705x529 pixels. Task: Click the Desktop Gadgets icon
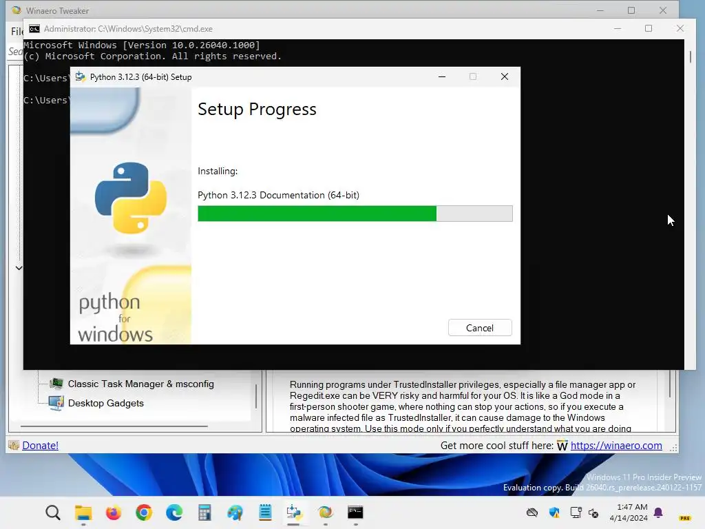click(56, 403)
